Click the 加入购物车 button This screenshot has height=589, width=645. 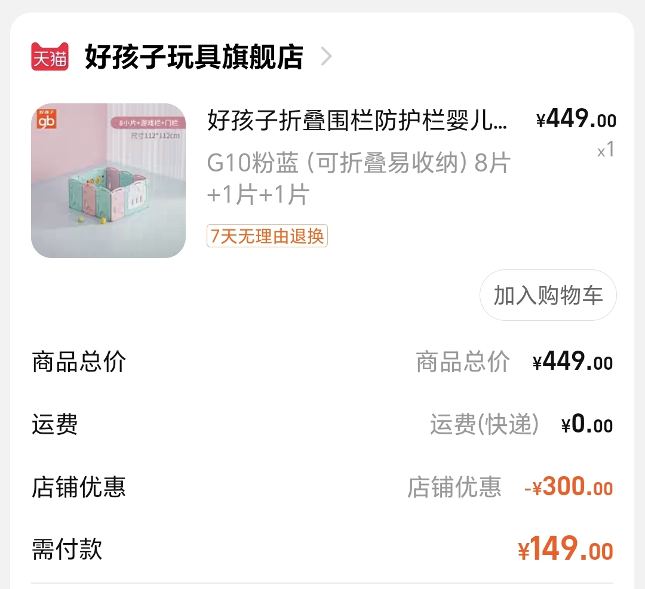point(548,295)
